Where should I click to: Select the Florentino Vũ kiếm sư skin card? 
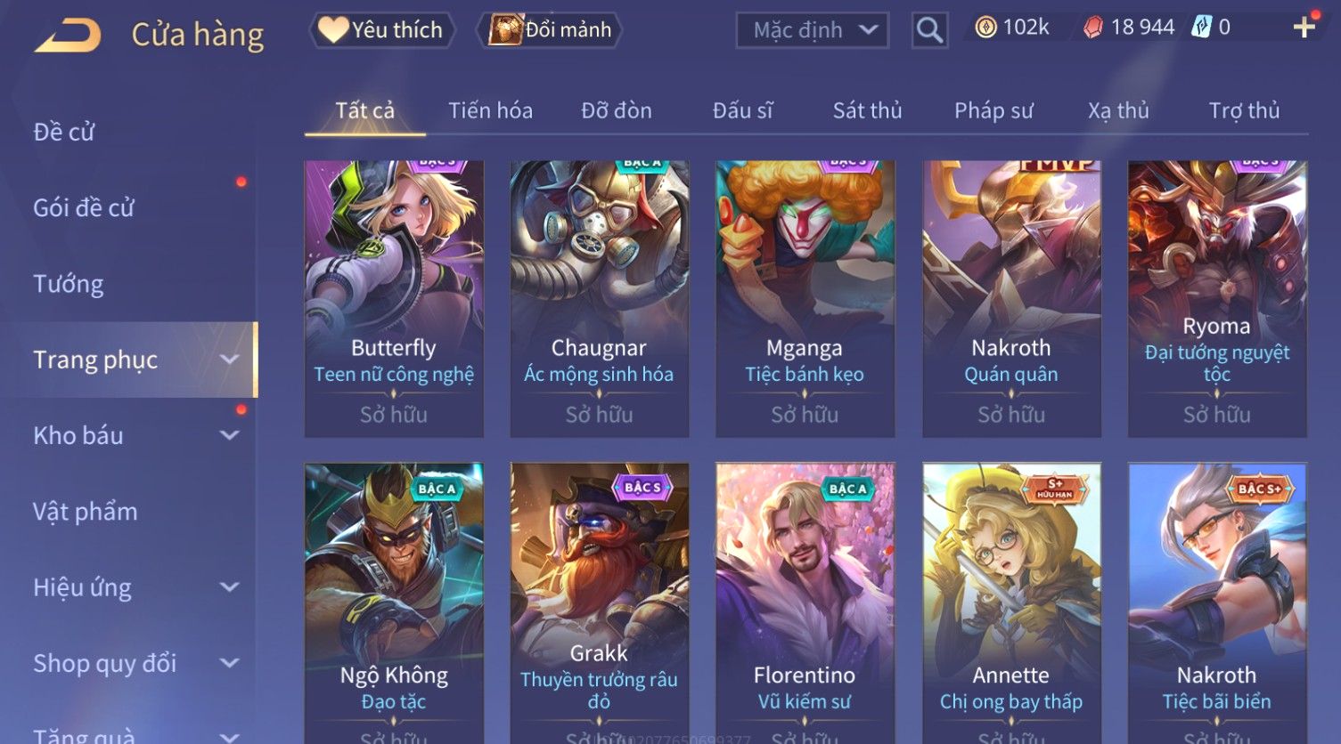[805, 602]
